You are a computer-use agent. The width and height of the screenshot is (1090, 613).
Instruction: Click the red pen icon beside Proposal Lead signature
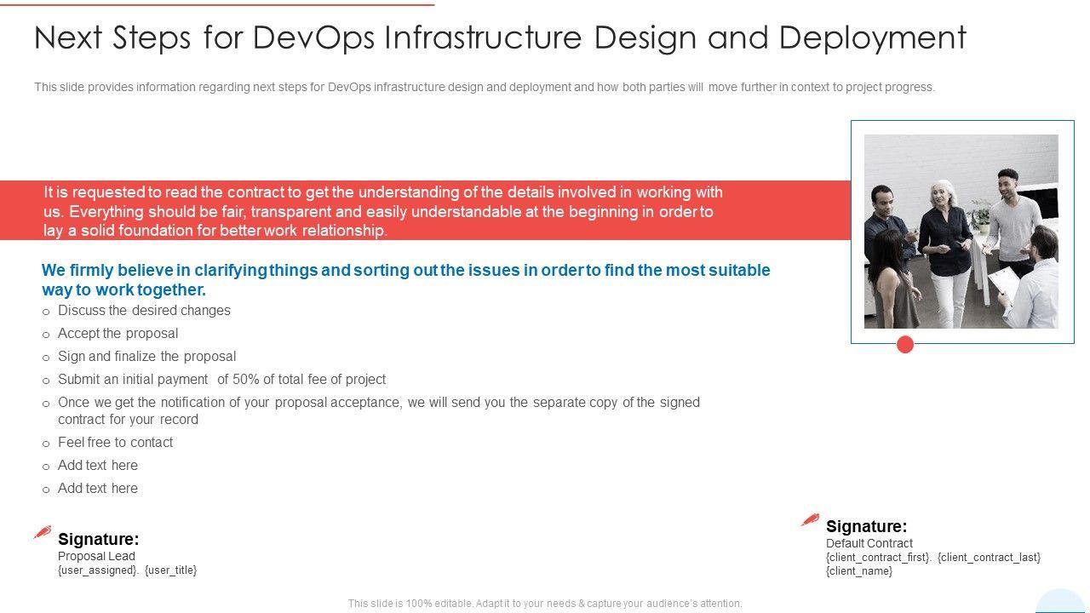click(43, 533)
